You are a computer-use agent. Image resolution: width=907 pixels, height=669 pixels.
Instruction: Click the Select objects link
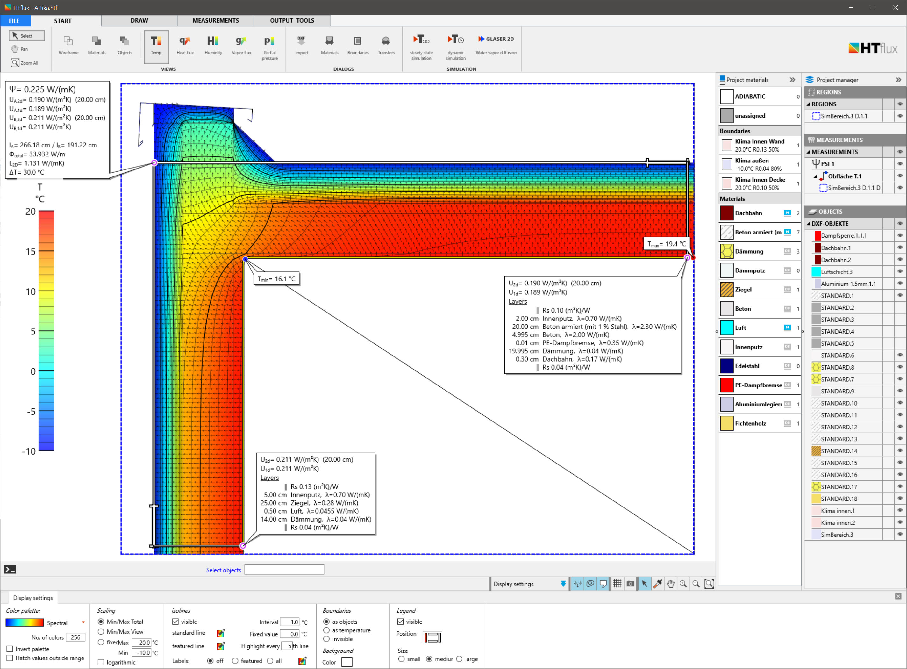tap(224, 570)
